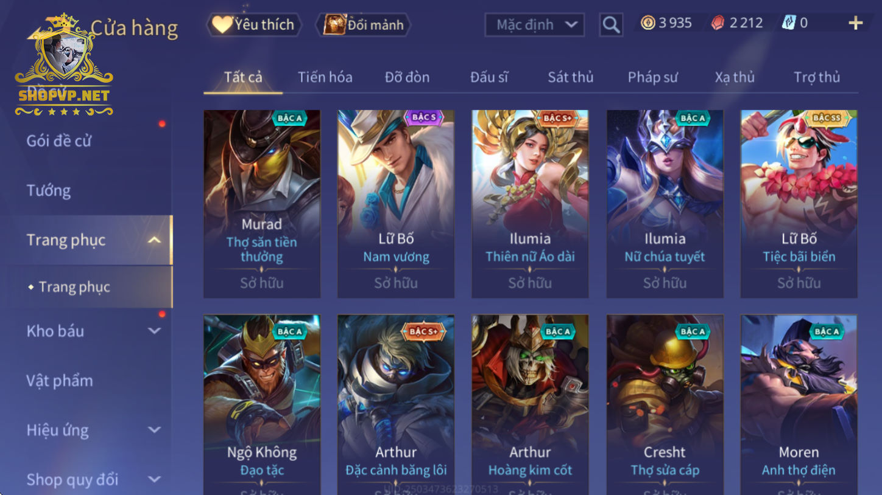The width and height of the screenshot is (882, 495).
Task: Click the Đổi mảnh fragment exchange icon
Action: click(334, 24)
